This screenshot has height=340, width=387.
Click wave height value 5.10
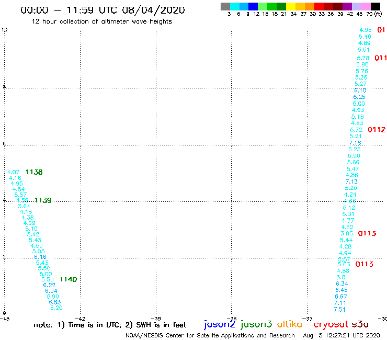coord(31,229)
